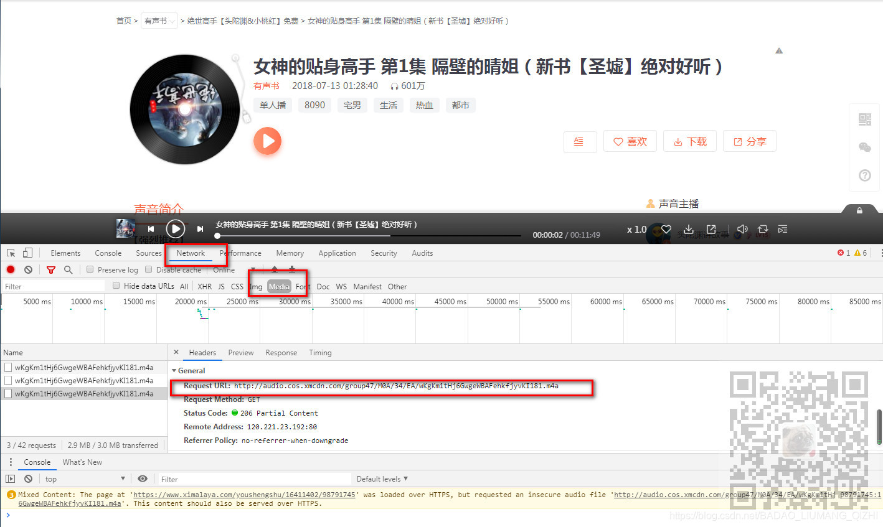Toggle the device toolbar icon
883x527 pixels.
[27, 253]
